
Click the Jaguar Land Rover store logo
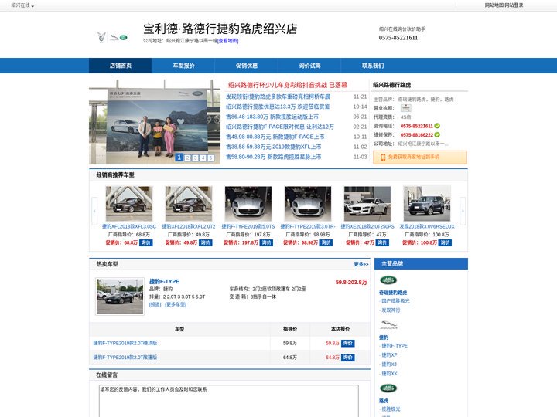click(x=112, y=37)
